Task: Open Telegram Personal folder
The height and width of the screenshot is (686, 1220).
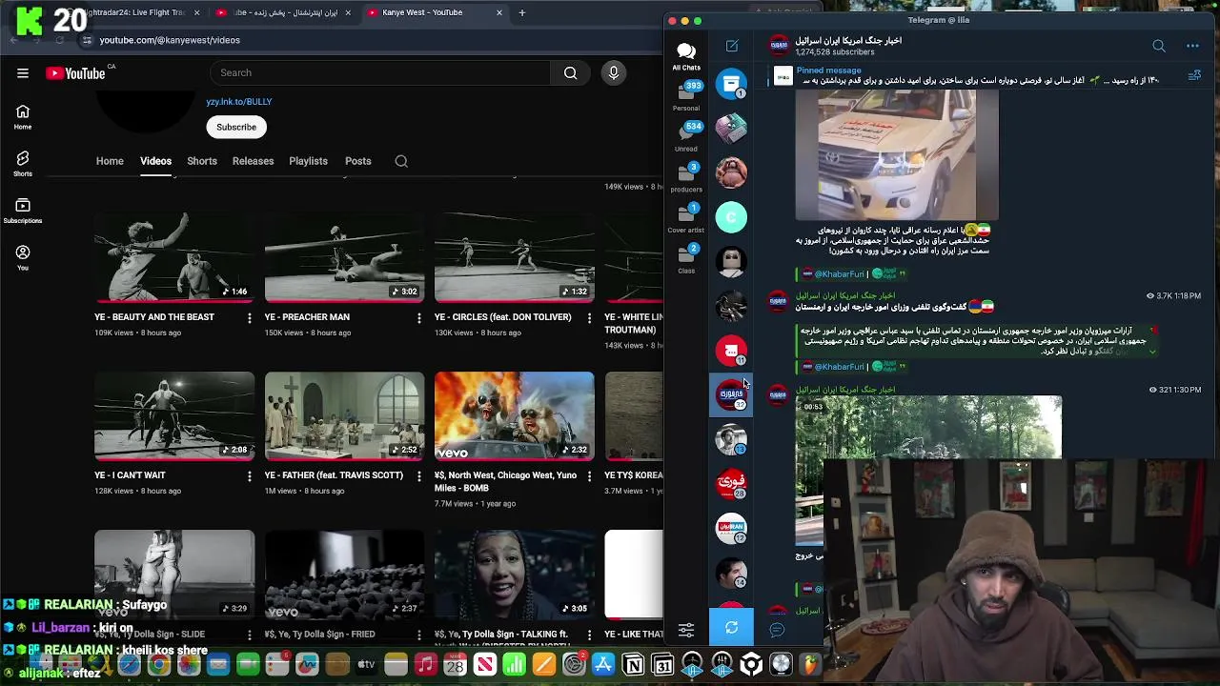Action: pos(686,96)
